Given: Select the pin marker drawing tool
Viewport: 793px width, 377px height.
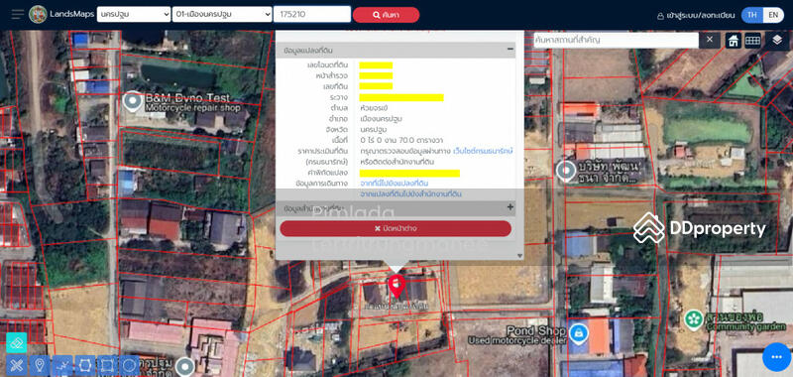Looking at the screenshot, I should point(40,365).
